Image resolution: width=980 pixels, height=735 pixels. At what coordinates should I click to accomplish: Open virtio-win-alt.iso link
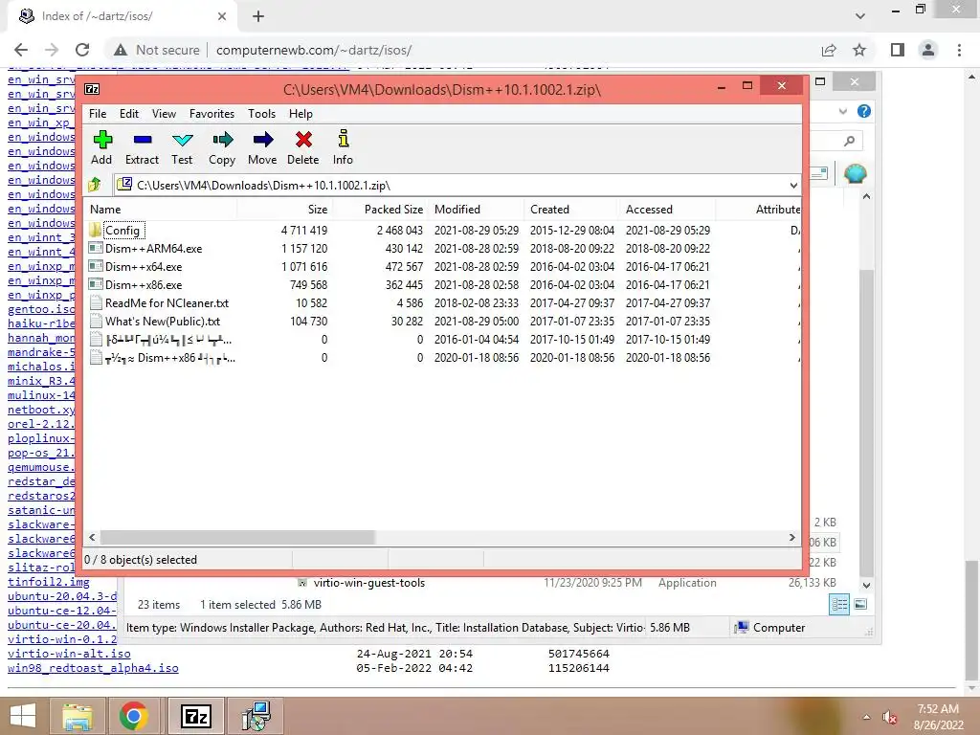coord(69,653)
